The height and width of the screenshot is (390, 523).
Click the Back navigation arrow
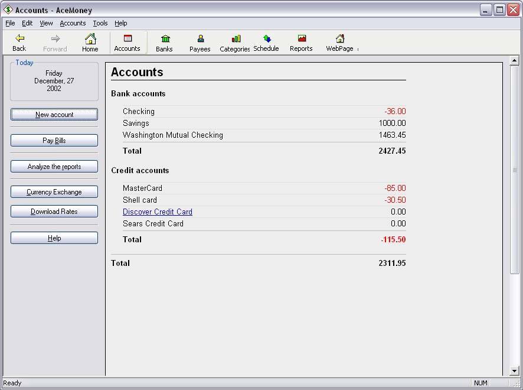point(19,42)
